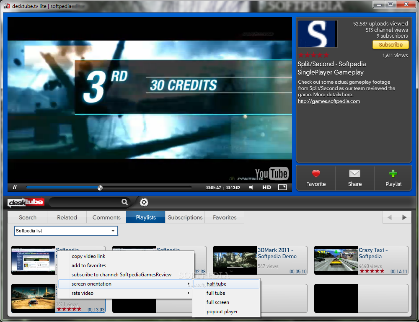Click the 9 subscribers text

pos(392,36)
